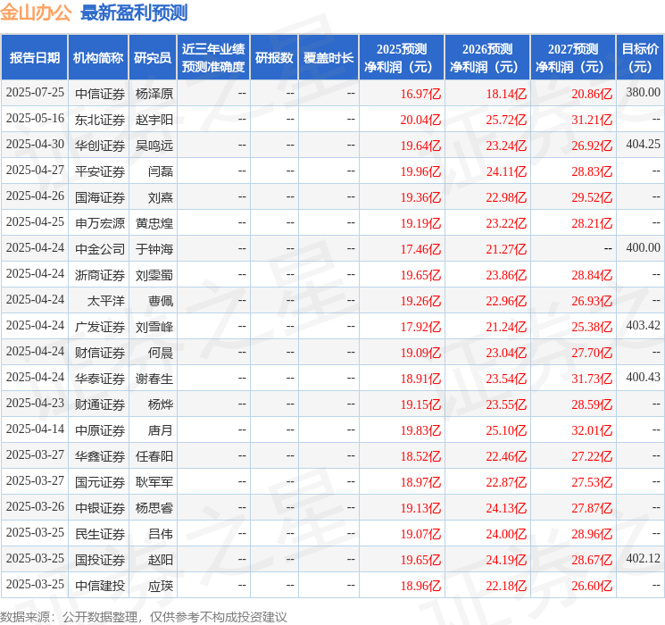Click the 24.11亿 profit value
This screenshot has height=625, width=665.
(506, 171)
